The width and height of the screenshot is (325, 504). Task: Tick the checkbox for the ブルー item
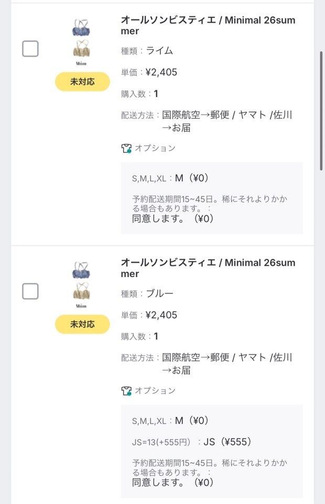pos(30,291)
